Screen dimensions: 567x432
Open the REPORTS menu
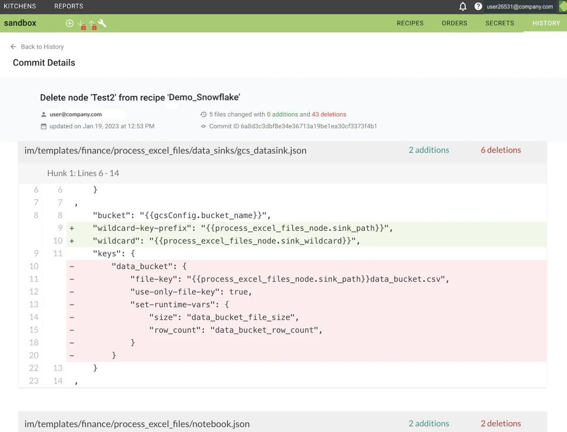click(69, 6)
